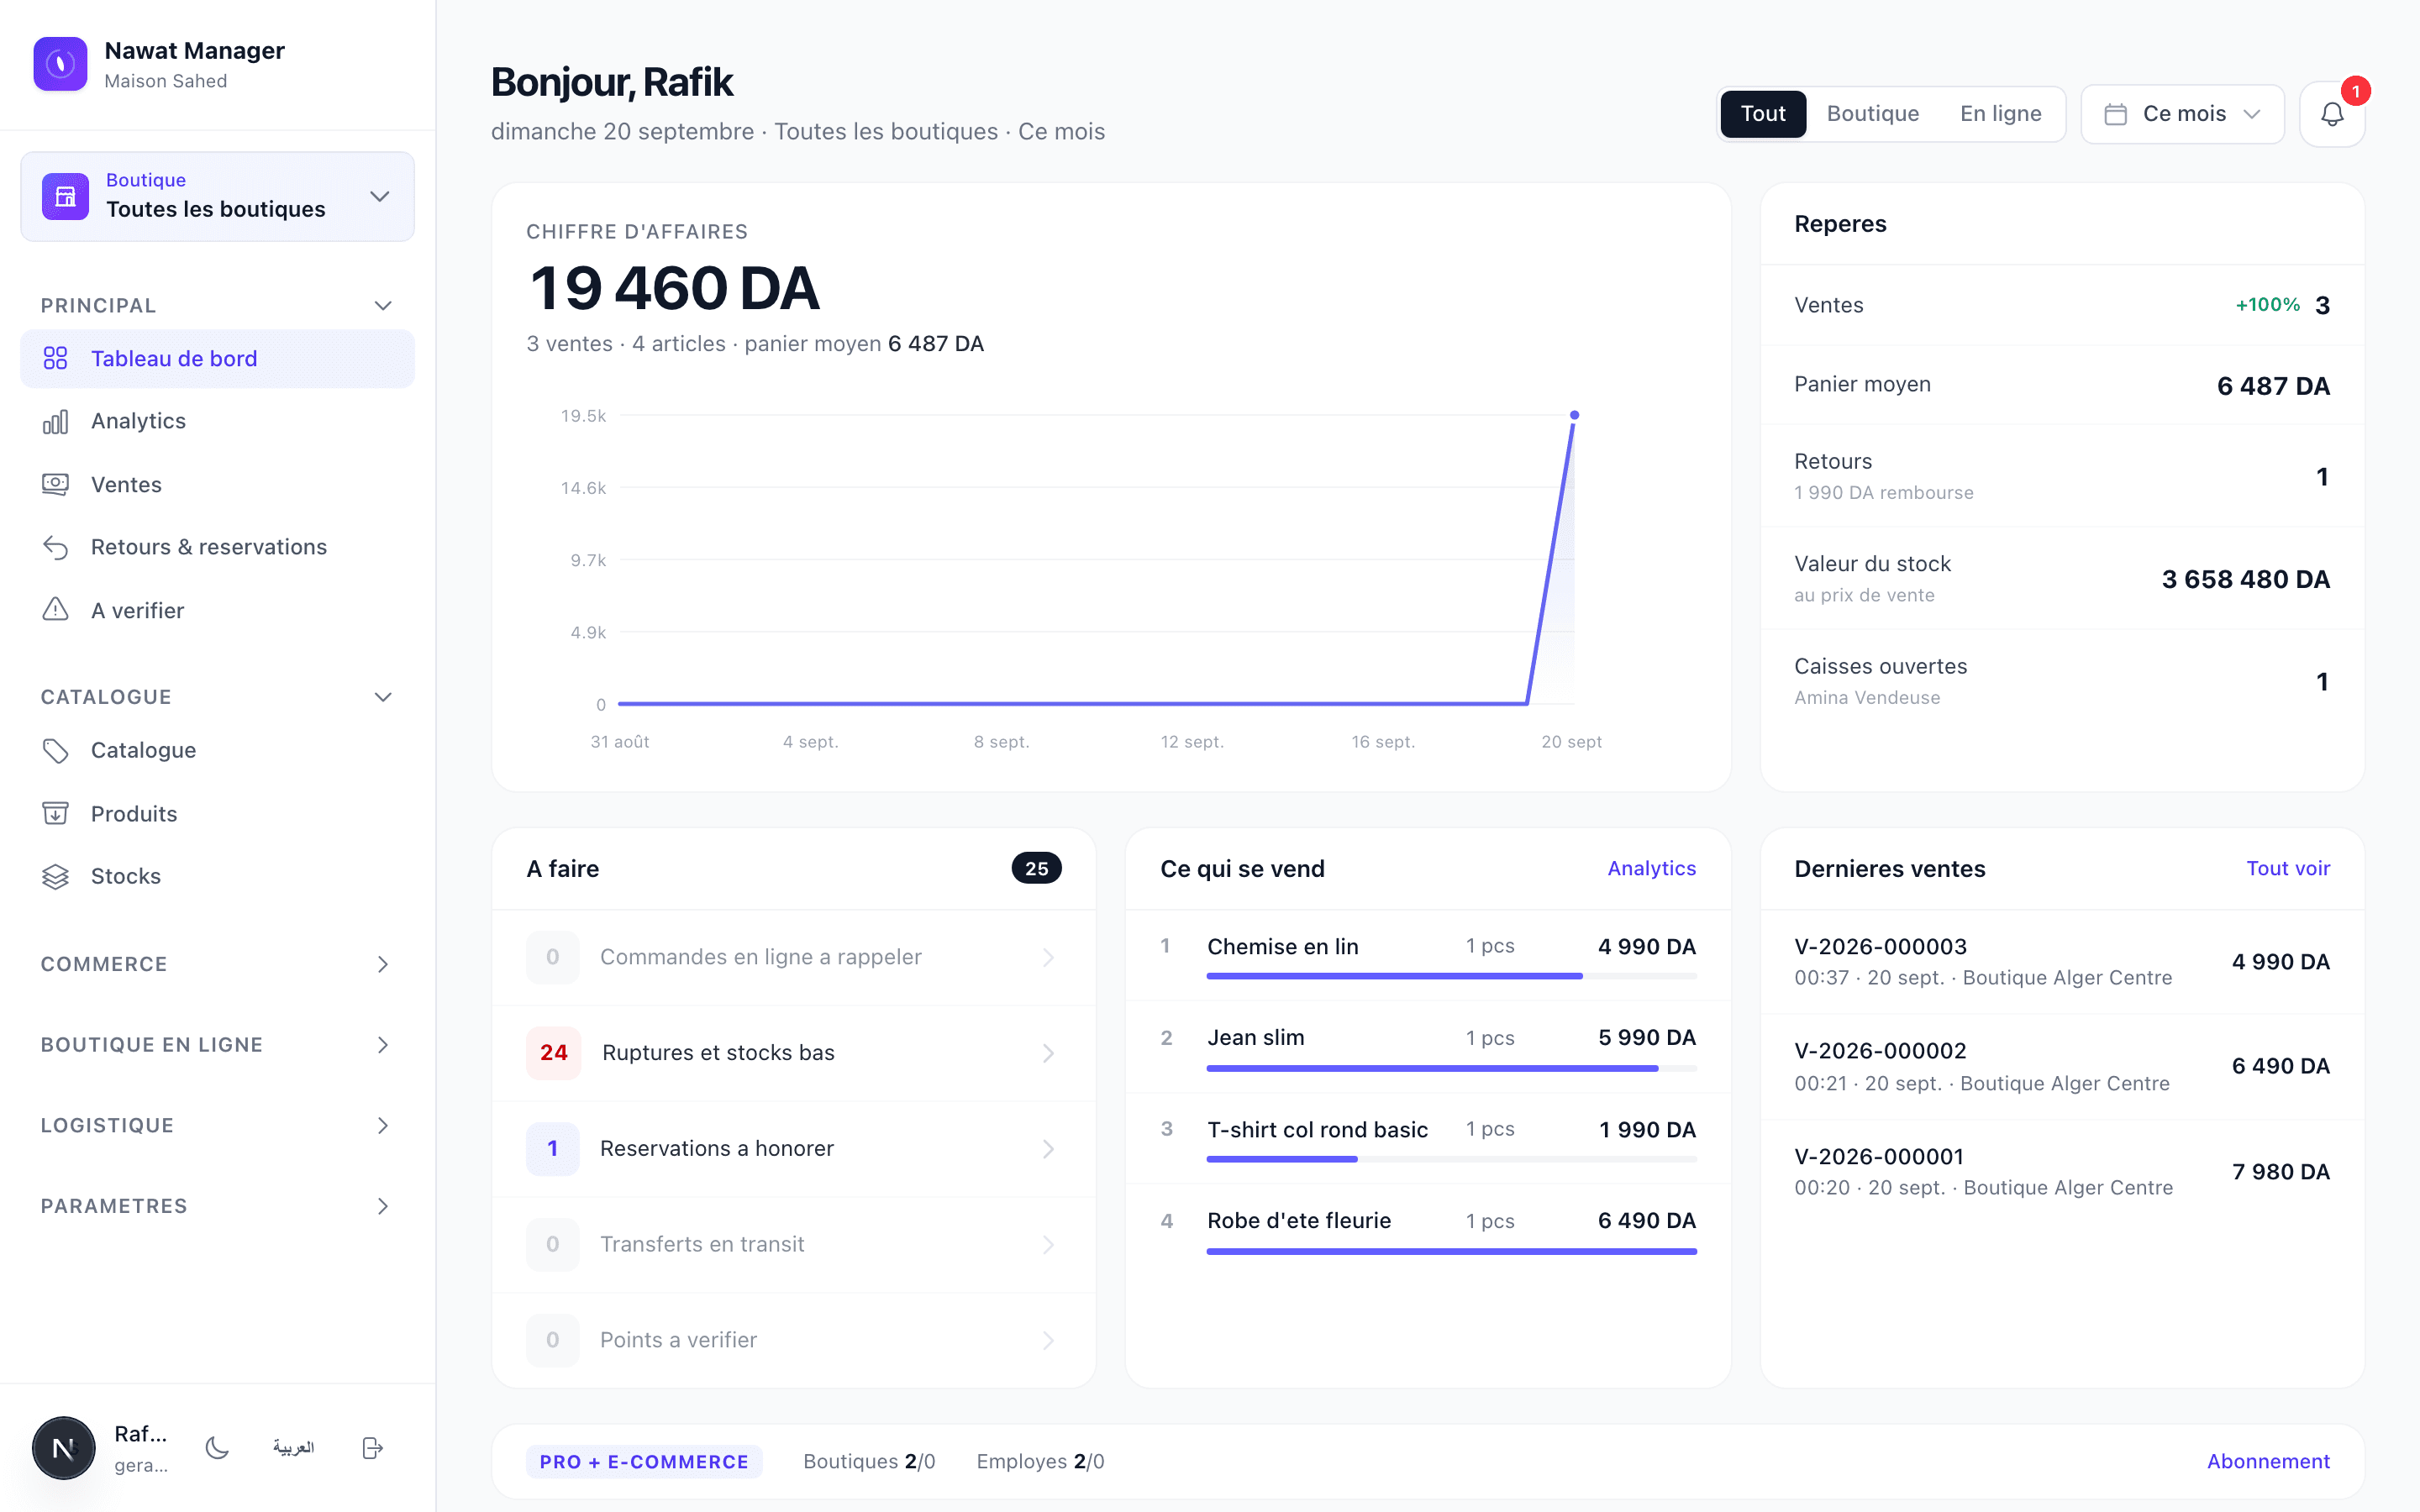Click the A faire 25 count badge
Image resolution: width=2420 pixels, height=1512 pixels.
click(x=1036, y=868)
